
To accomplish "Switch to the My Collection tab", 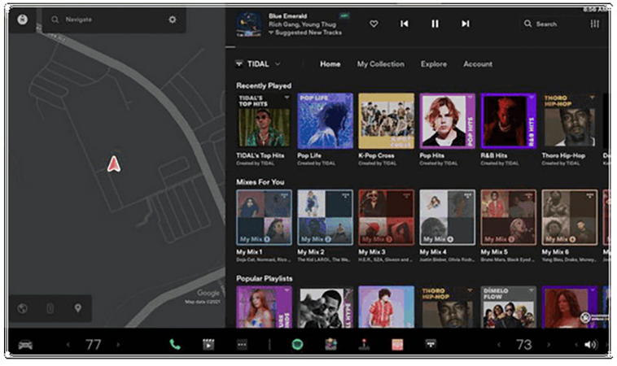I will tap(380, 63).
